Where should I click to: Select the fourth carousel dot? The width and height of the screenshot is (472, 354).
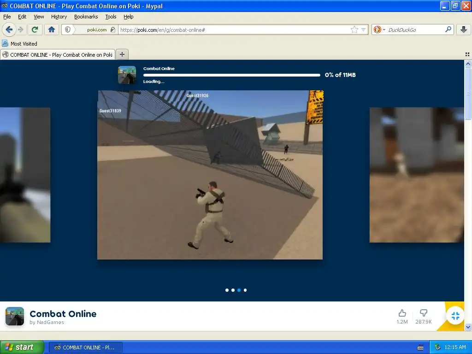point(245,290)
